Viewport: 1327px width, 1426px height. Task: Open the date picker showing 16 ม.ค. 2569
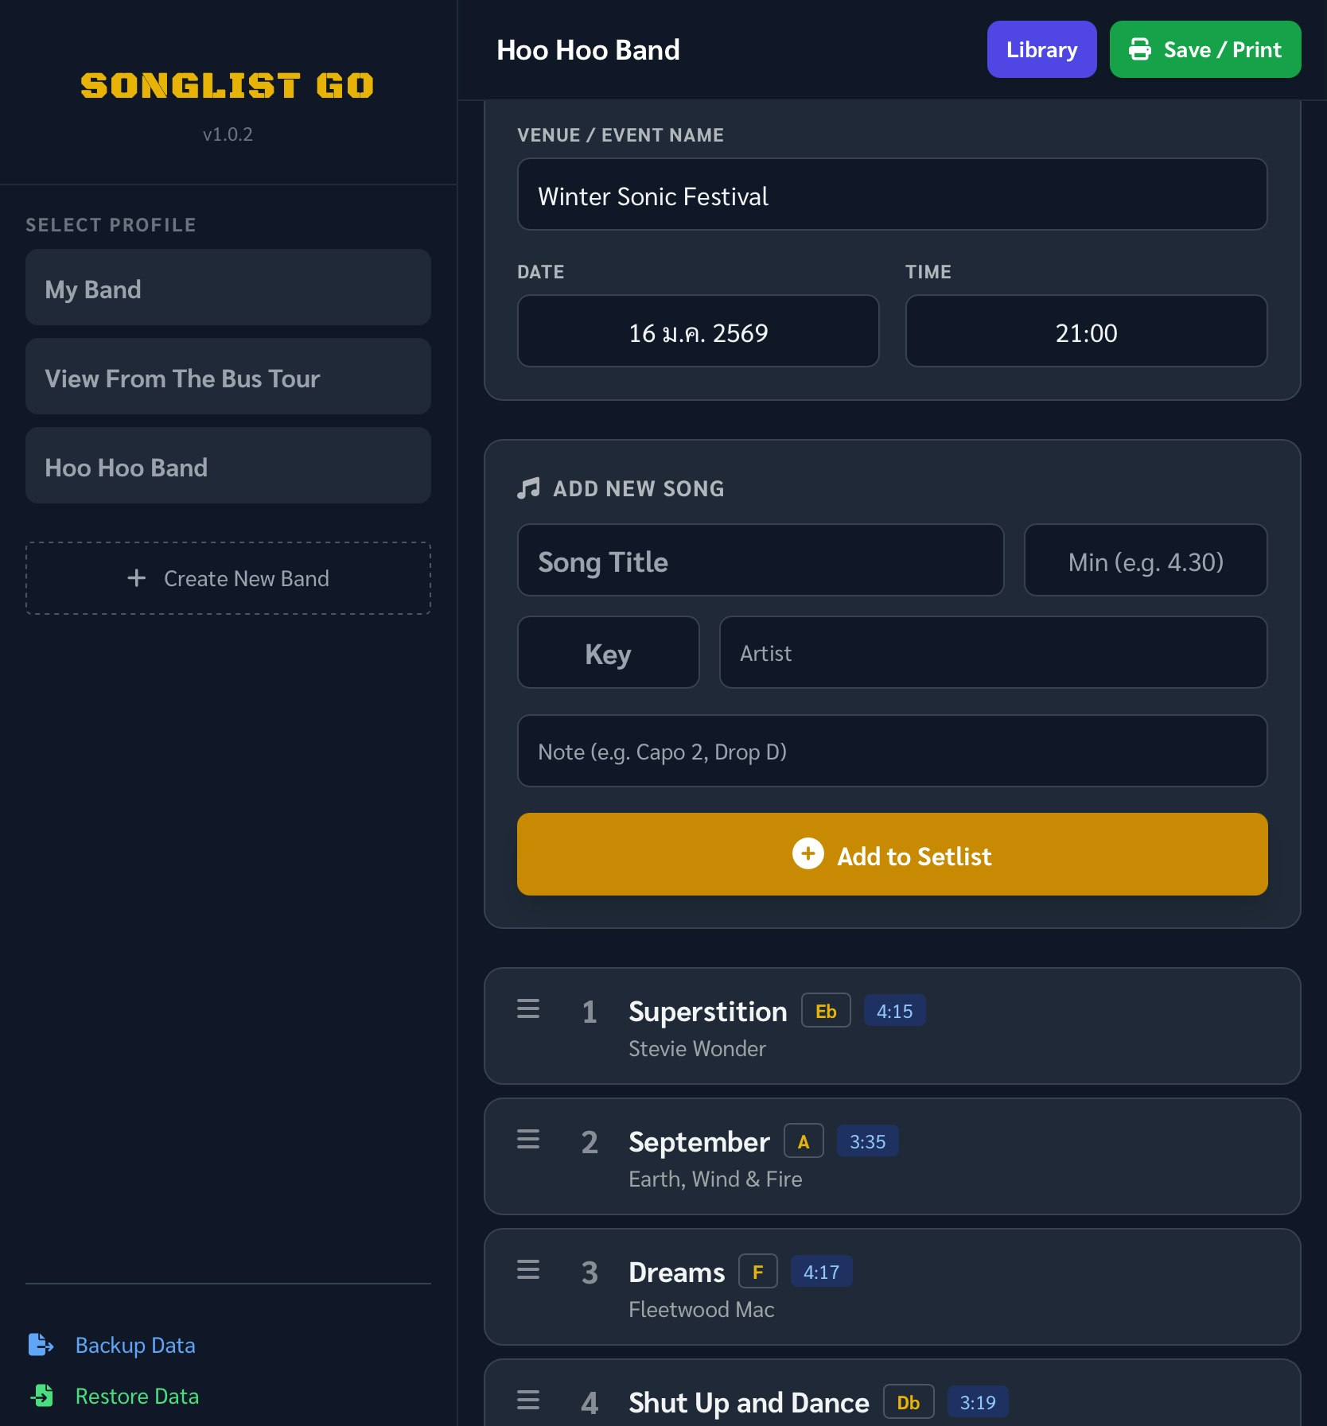698,331
